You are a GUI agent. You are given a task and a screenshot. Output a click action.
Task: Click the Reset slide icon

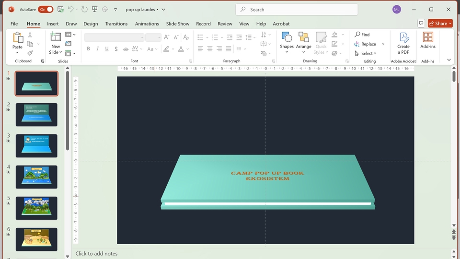pyautogui.click(x=69, y=44)
